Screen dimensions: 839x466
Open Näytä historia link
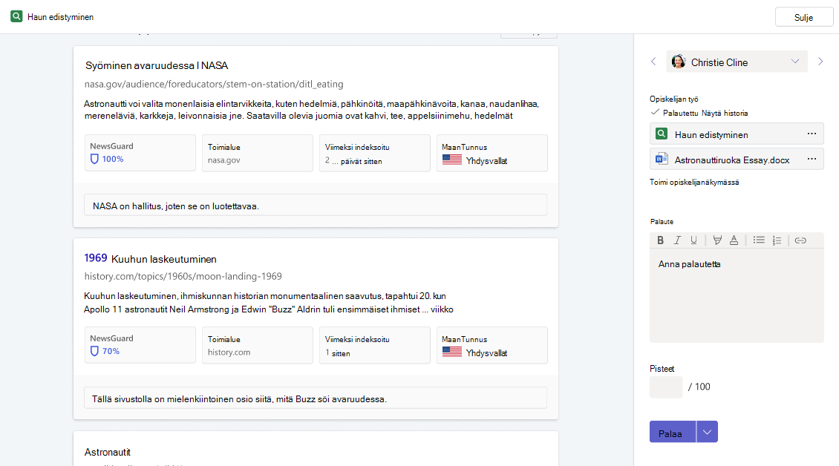tap(725, 113)
